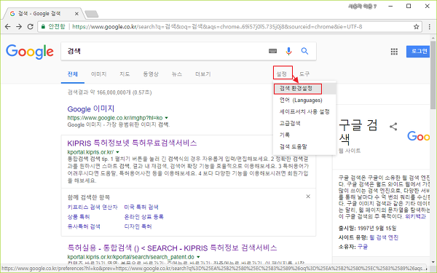Choose 검색 환경설정 from the menu
This screenshot has width=437, height=273.
click(x=304, y=89)
